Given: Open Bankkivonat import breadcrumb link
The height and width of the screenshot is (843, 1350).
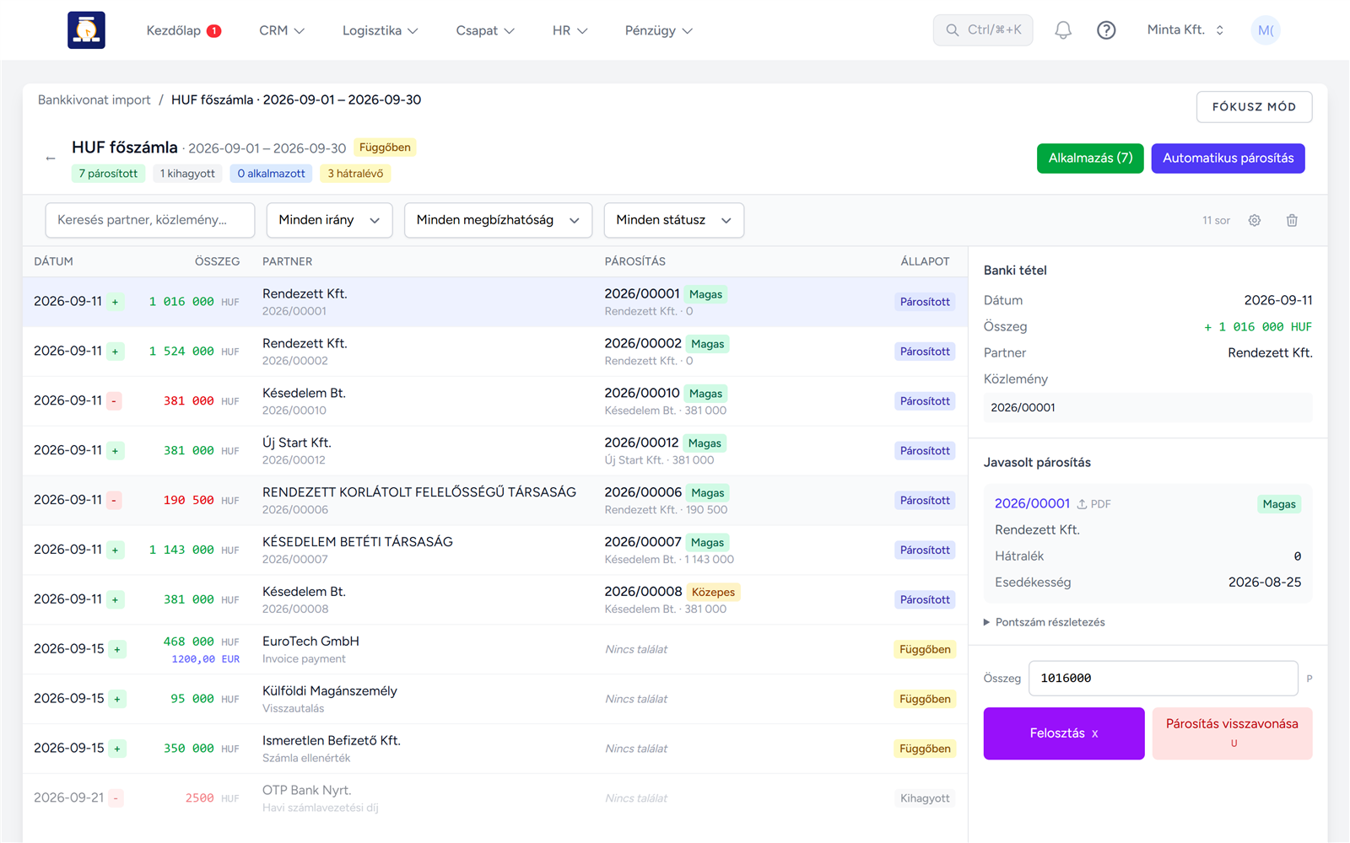Looking at the screenshot, I should click(x=94, y=99).
